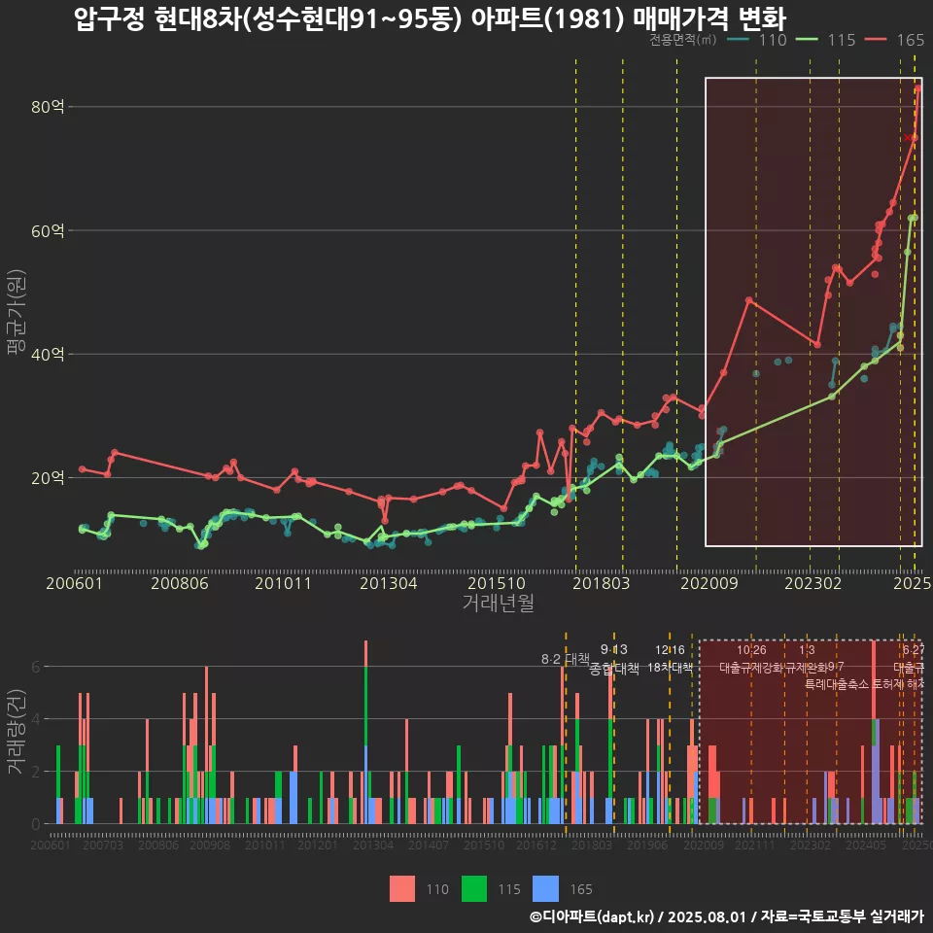Click the 거래량(건) axis title
This screenshot has width=933, height=933.
pyautogui.click(x=16, y=732)
